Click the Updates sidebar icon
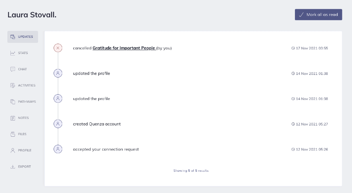The height and width of the screenshot is (193, 352). 13,37
